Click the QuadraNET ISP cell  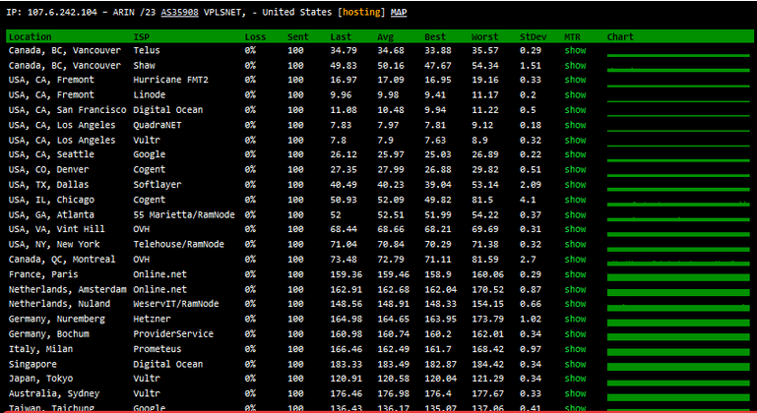tap(158, 125)
